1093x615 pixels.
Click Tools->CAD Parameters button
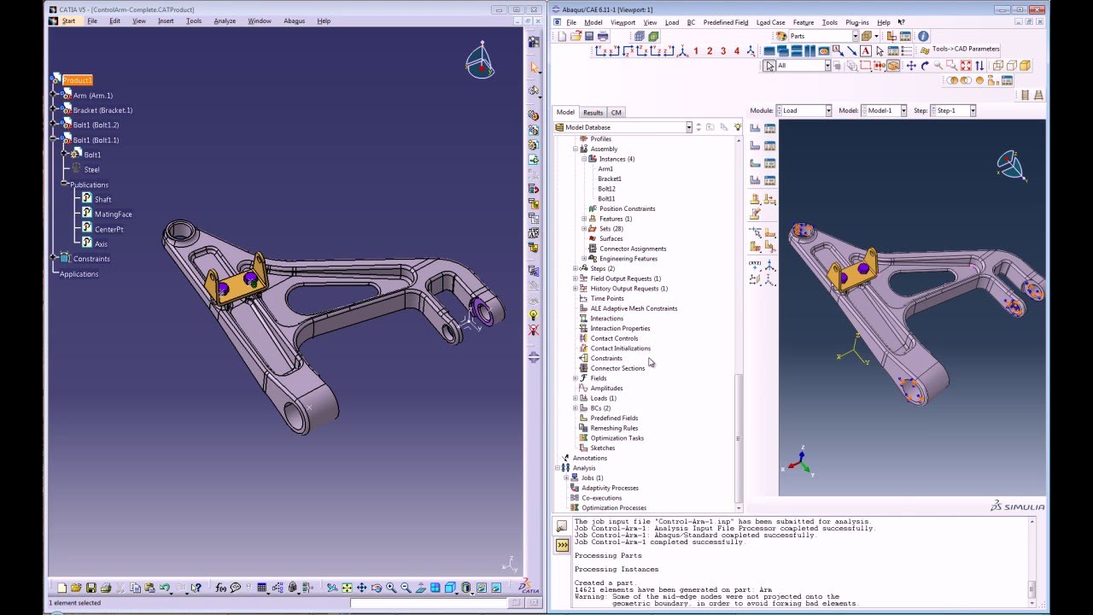(957, 50)
